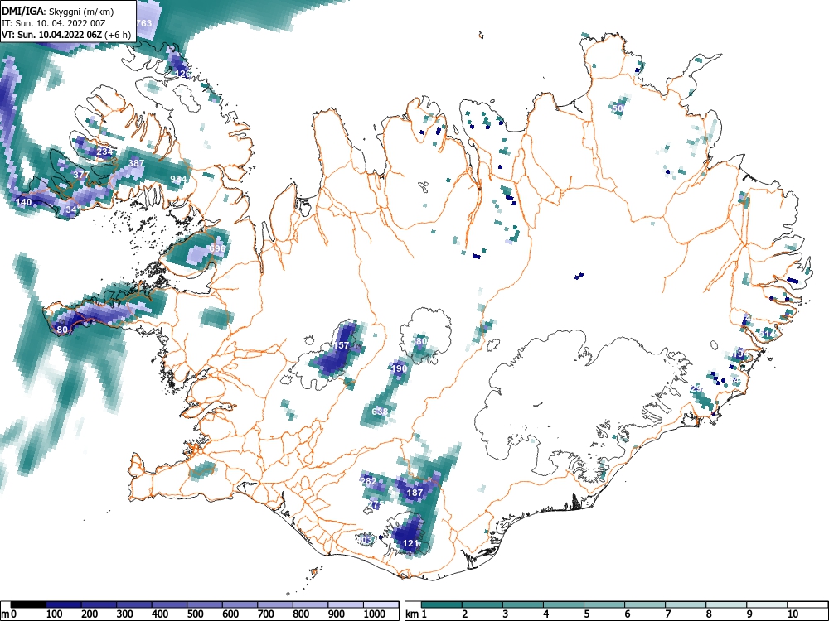The width and height of the screenshot is (829, 621).
Task: Click the '638' visibility value
Action: tap(380, 412)
